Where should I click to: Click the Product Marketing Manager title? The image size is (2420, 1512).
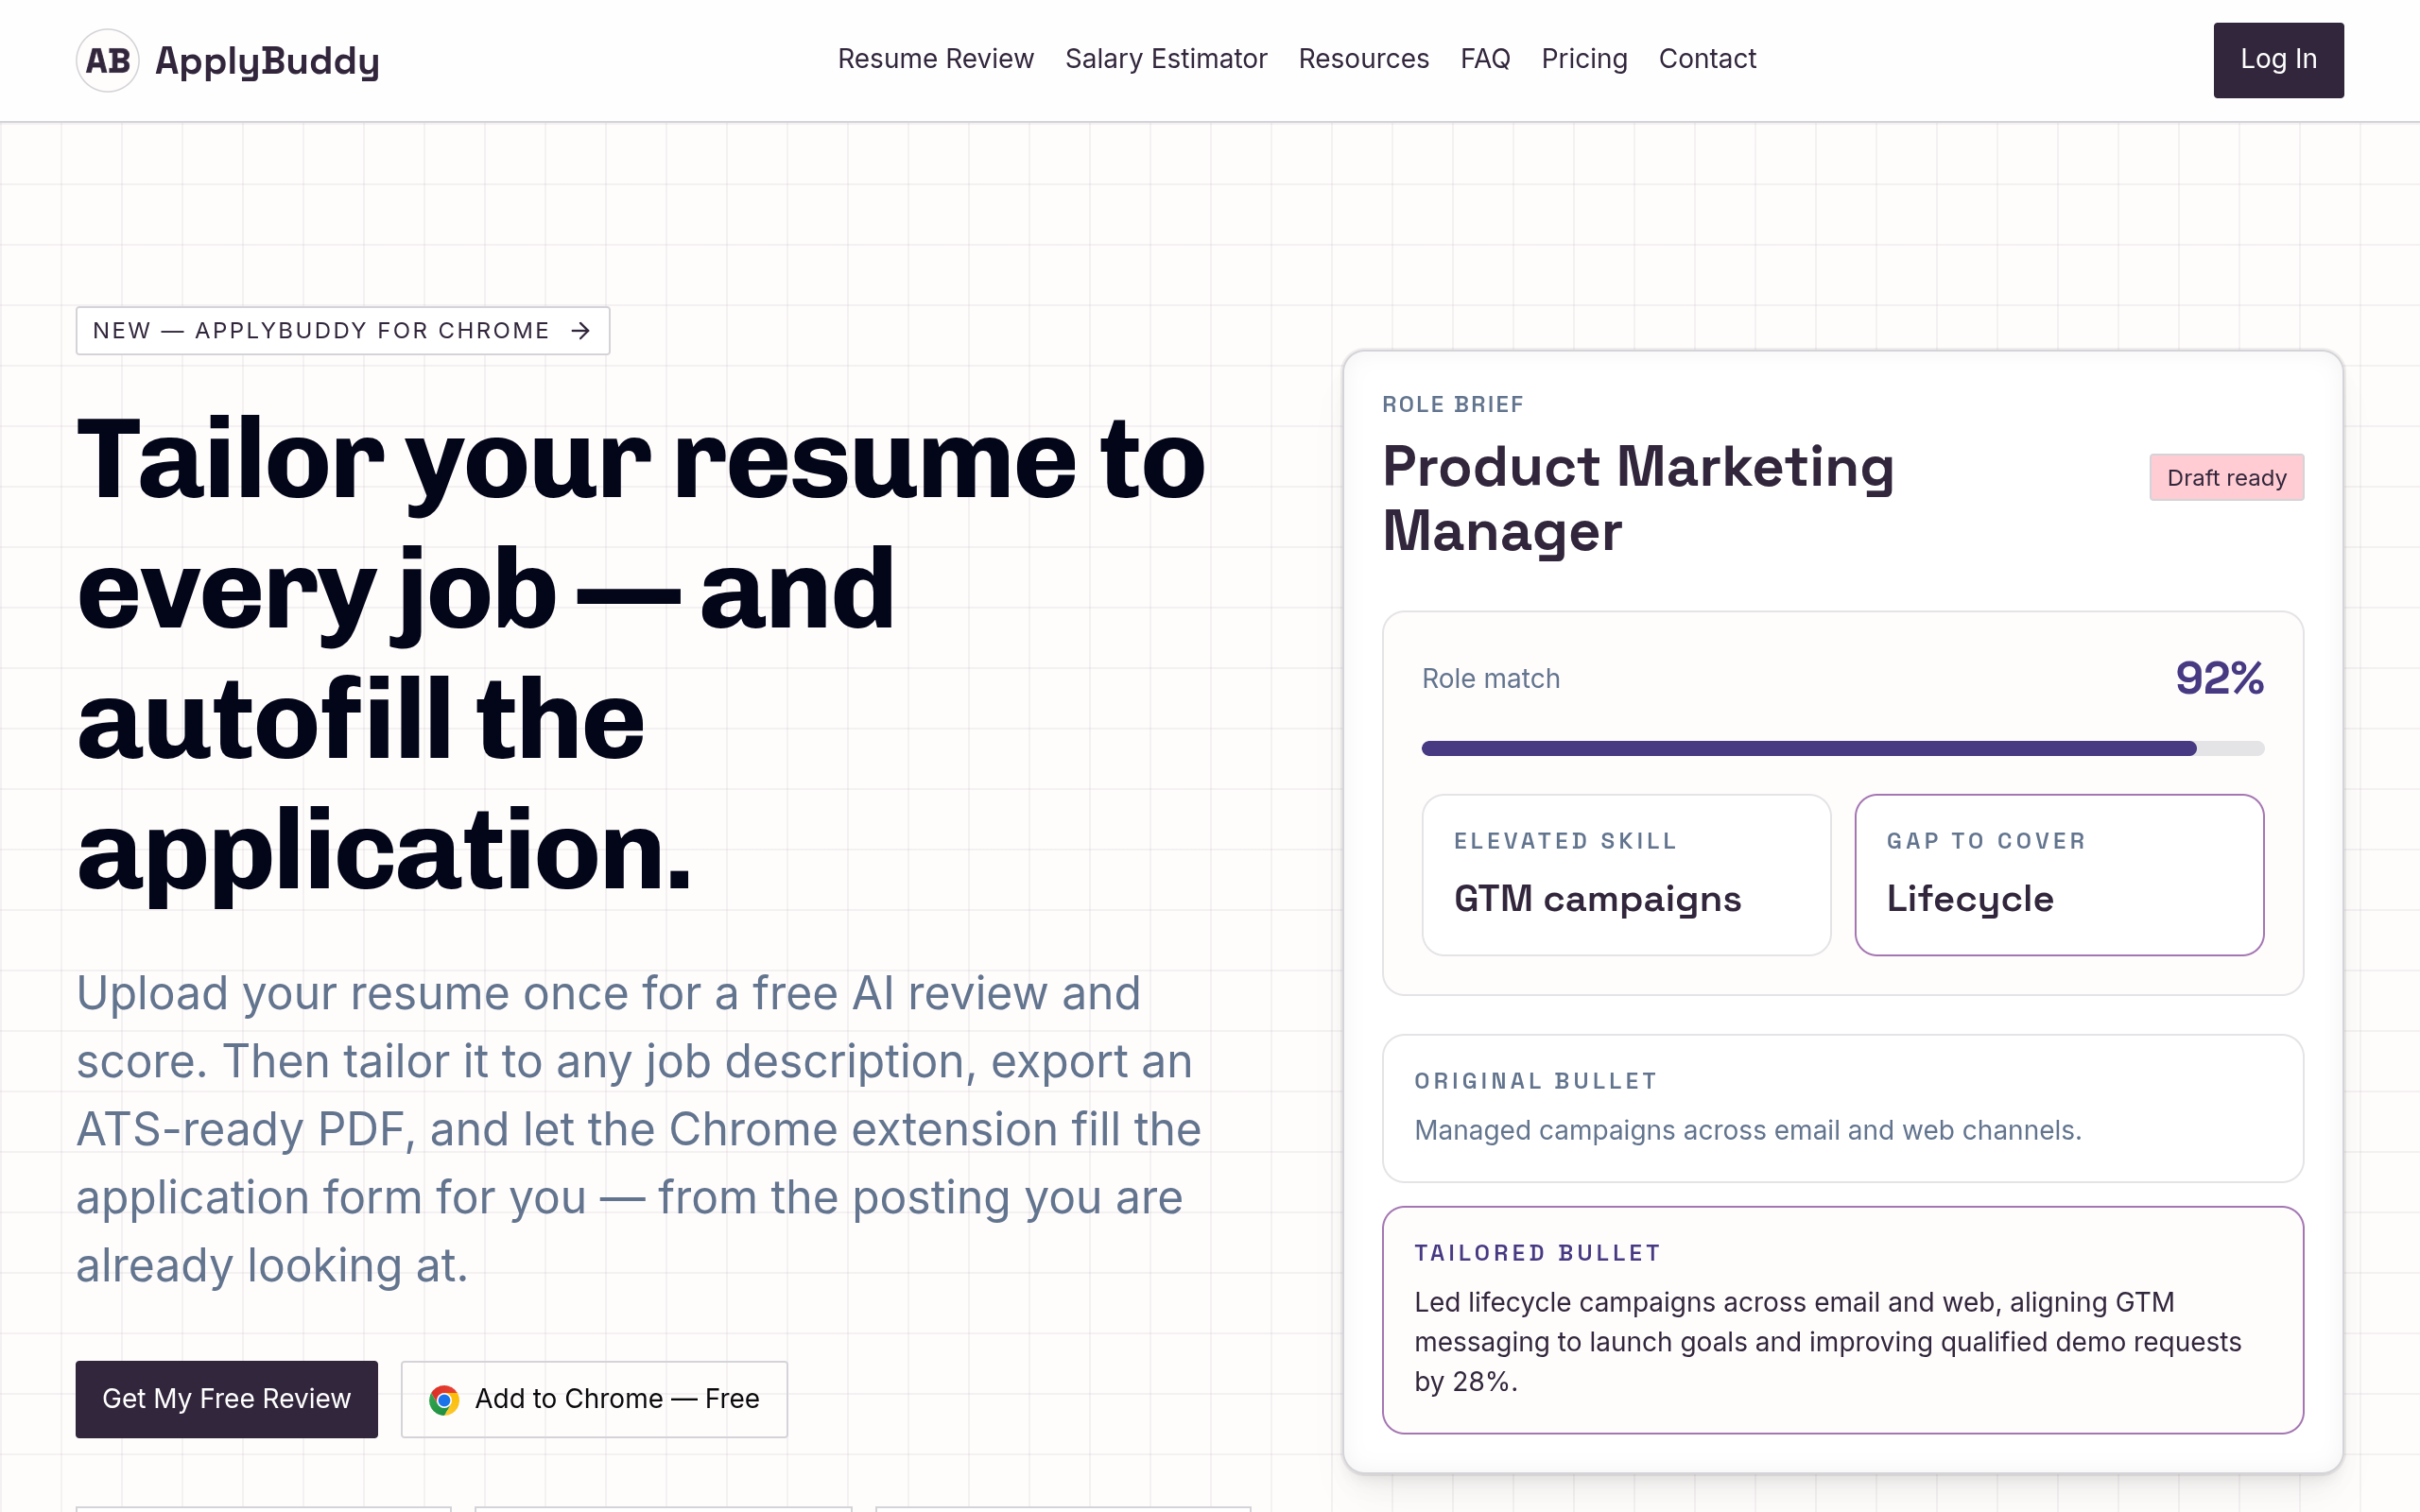coord(1638,498)
